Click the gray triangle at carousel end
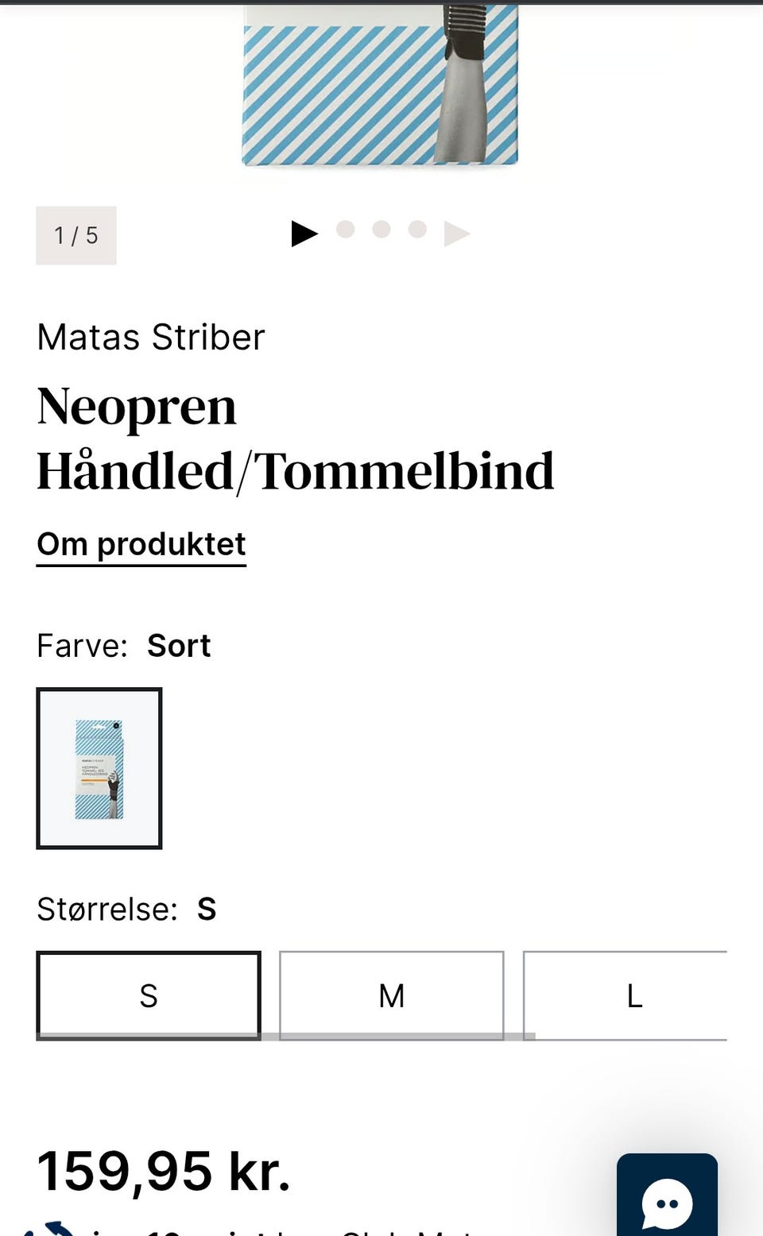 pos(456,234)
